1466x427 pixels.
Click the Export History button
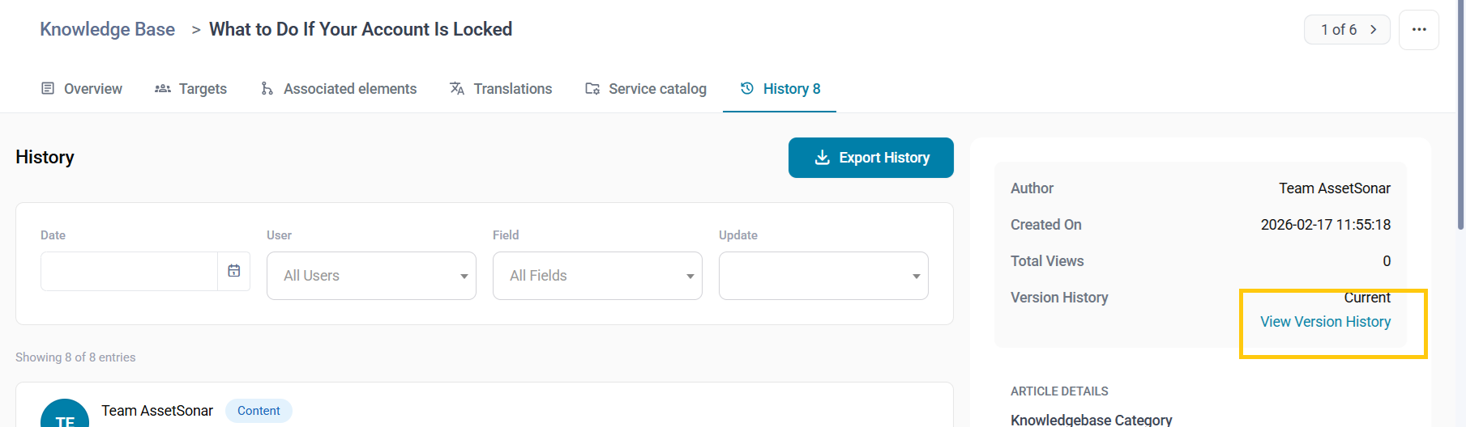point(870,158)
